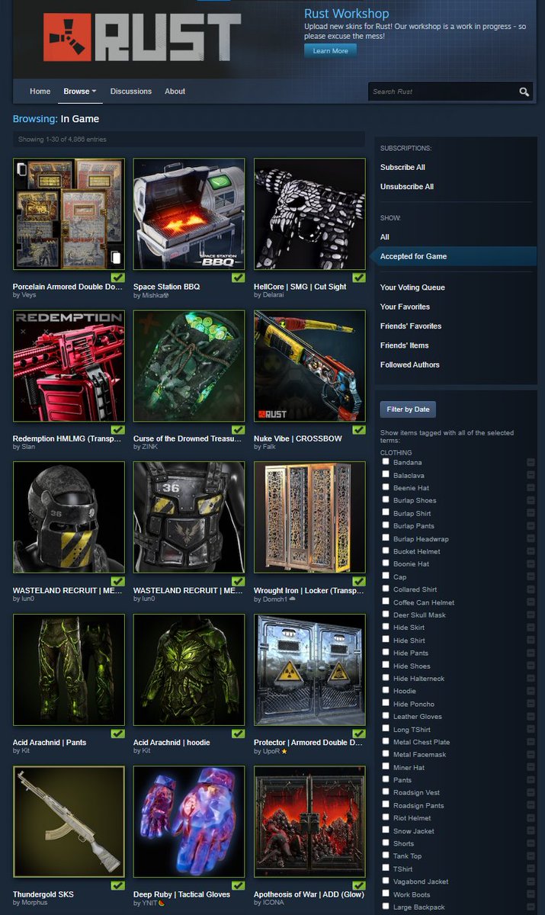
Task: Click the exclude minus icon for Large Backpack
Action: point(531,907)
